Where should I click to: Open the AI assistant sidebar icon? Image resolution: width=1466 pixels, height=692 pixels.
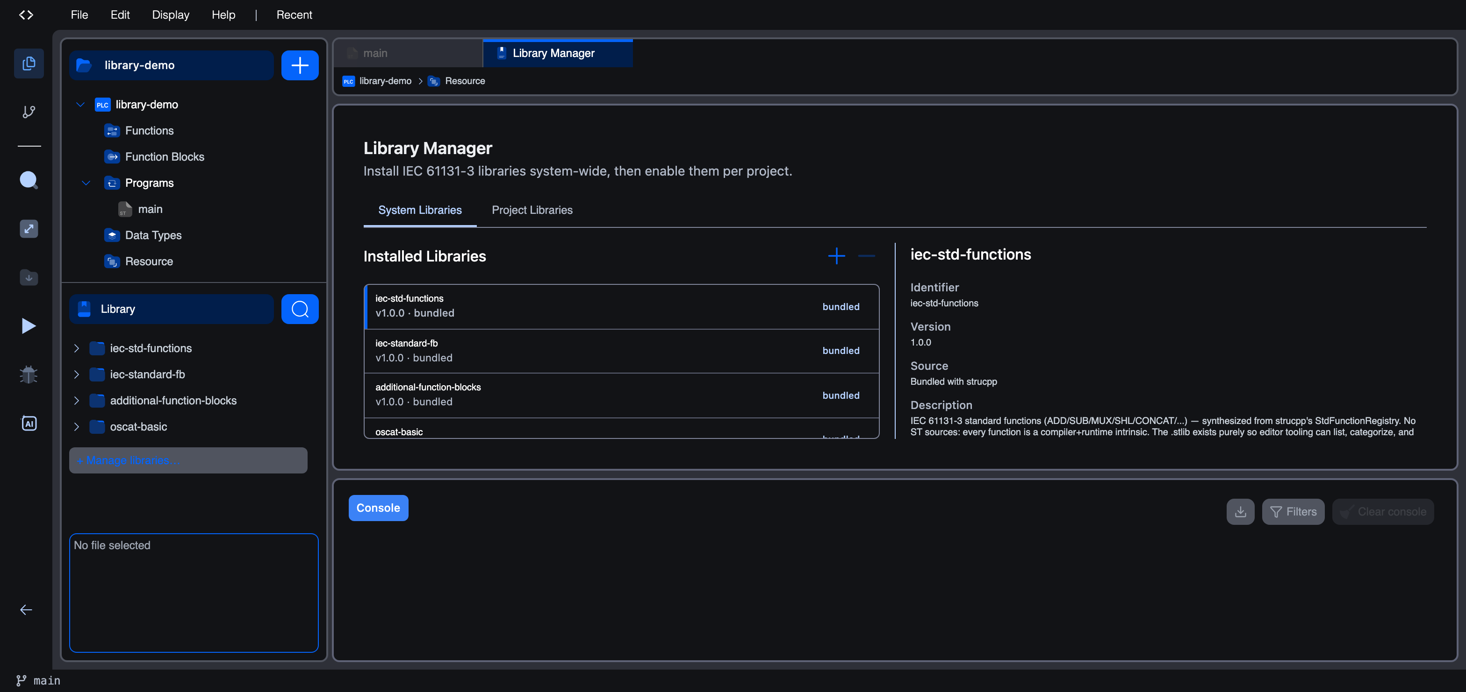[x=29, y=424]
